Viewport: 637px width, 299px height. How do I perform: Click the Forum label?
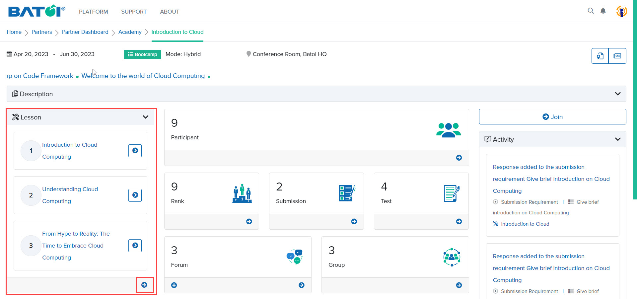click(x=179, y=265)
